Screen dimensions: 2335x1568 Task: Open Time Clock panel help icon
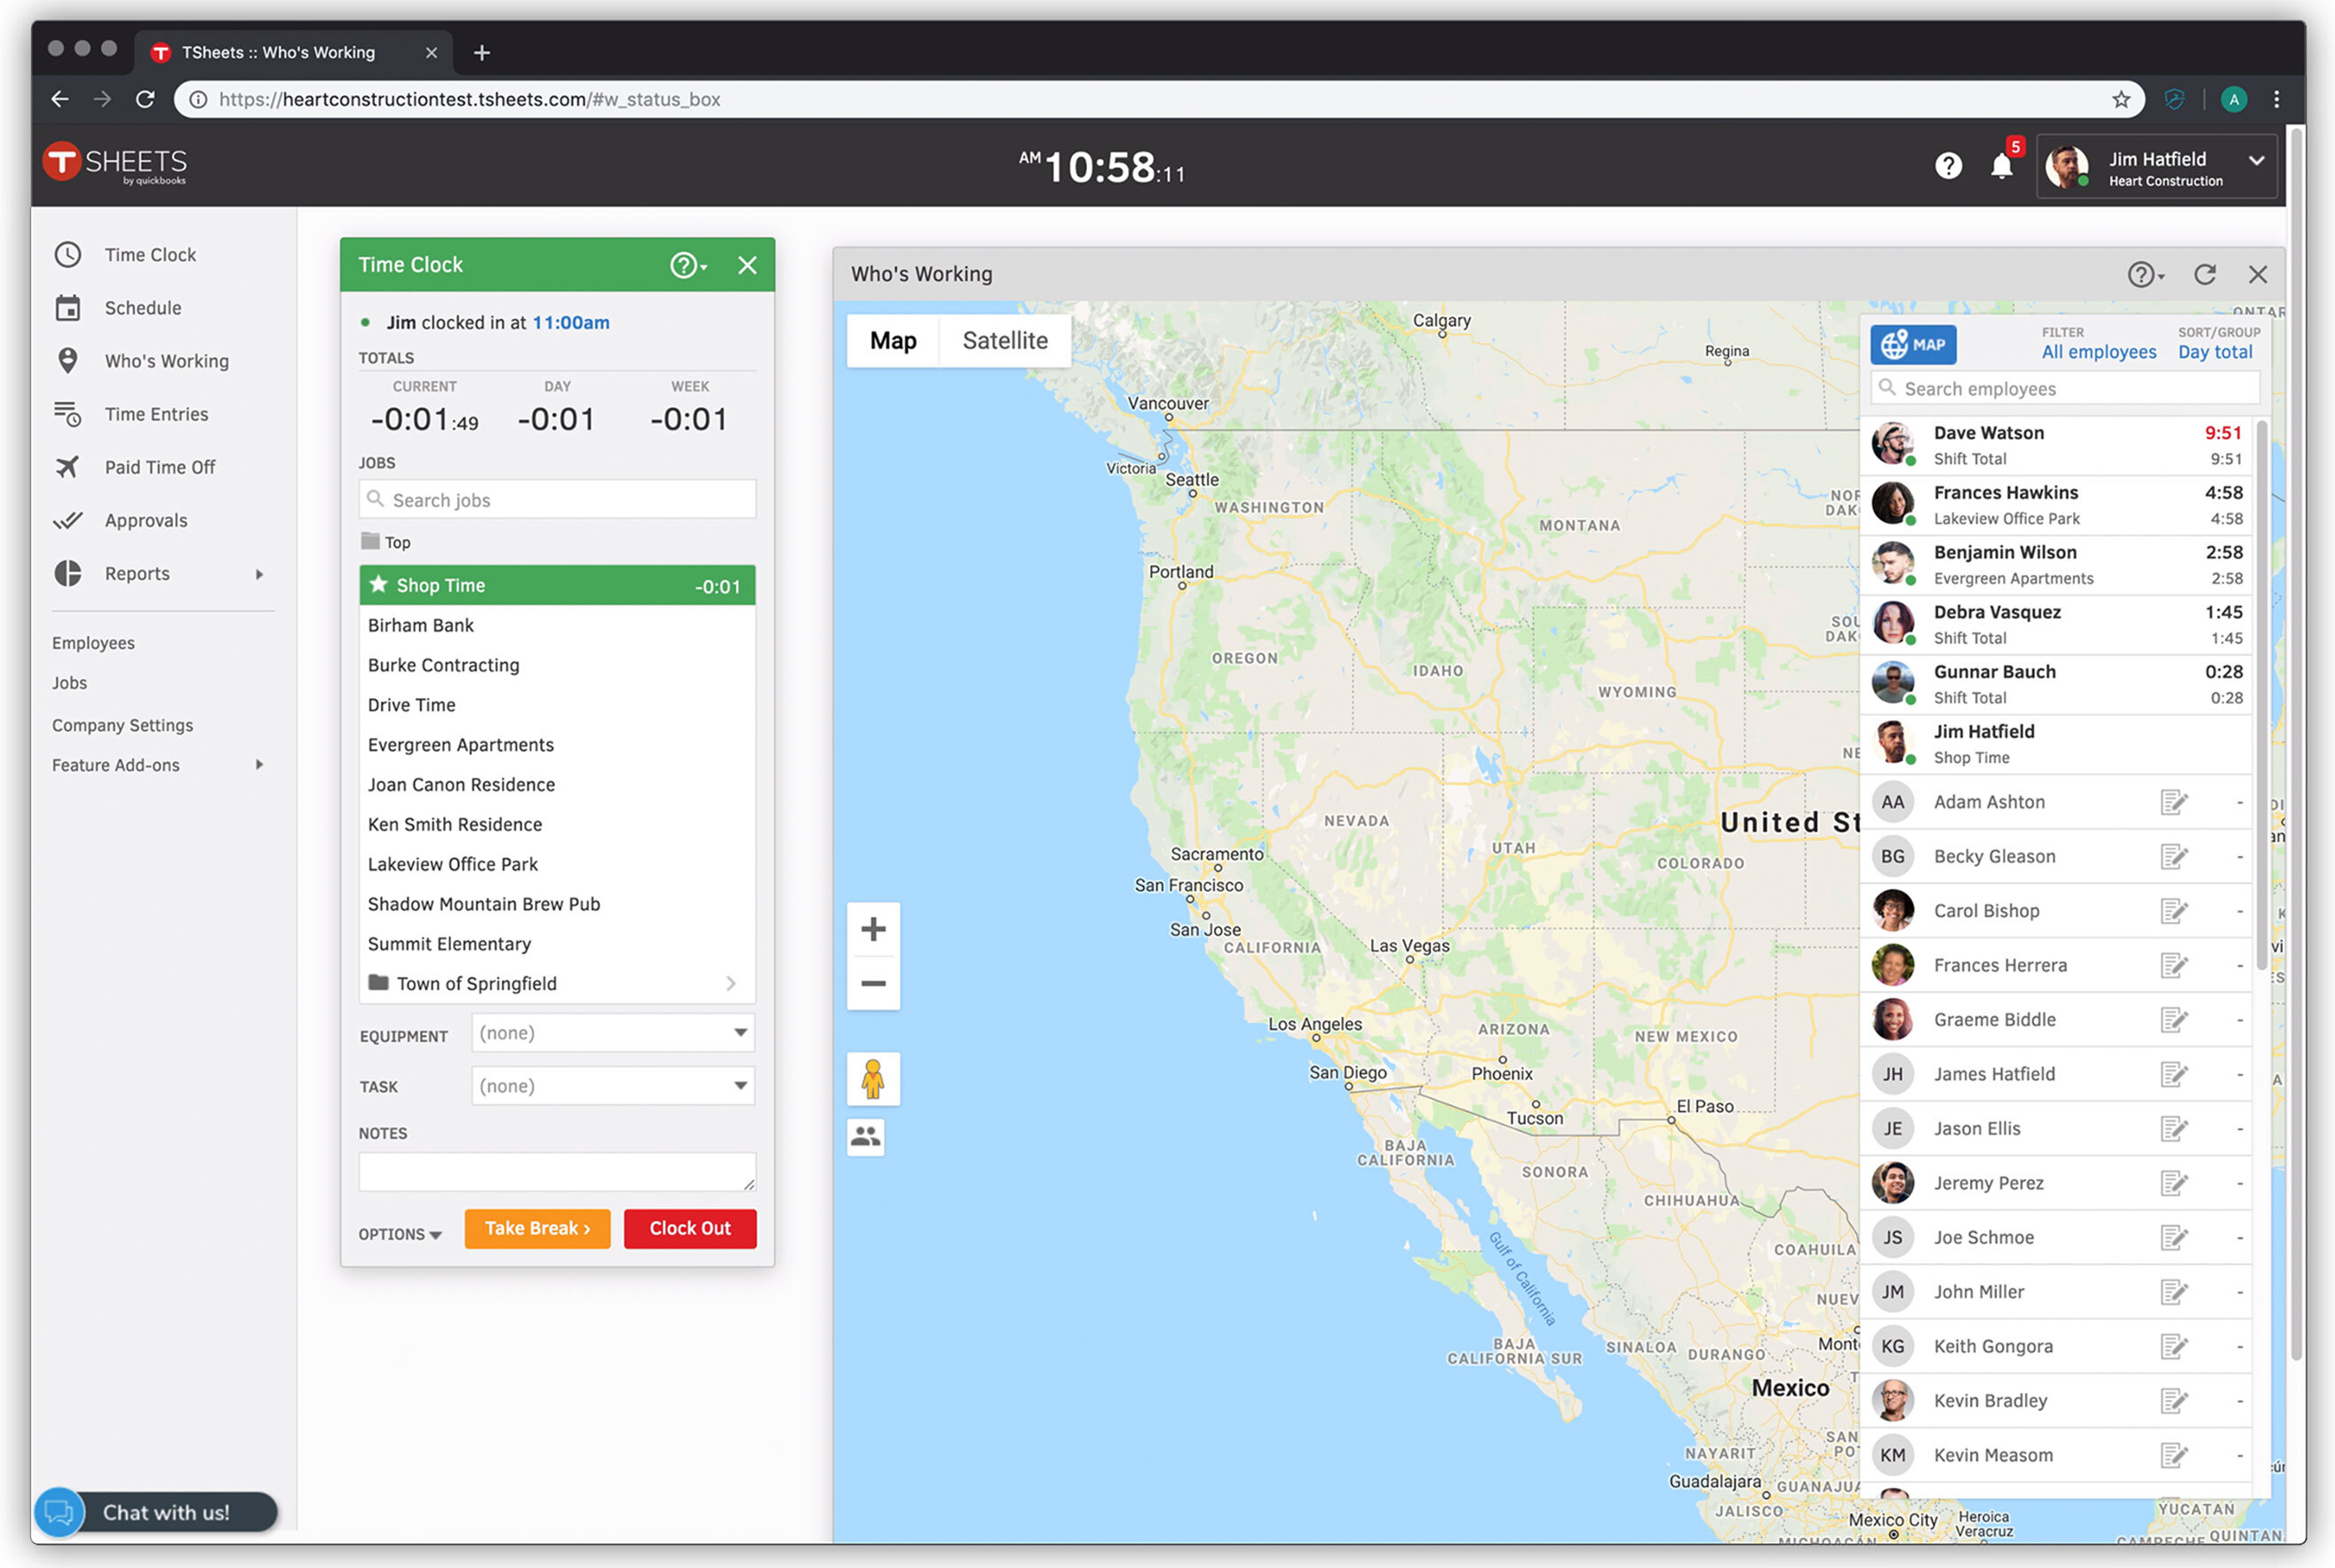coord(687,265)
